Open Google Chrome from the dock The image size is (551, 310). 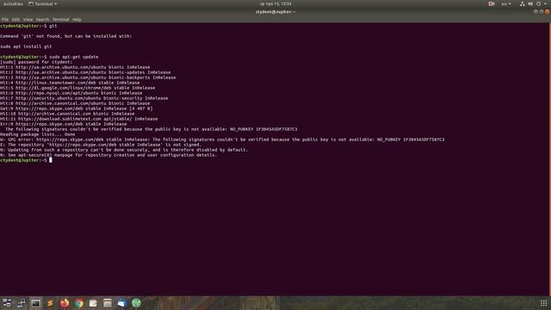[x=79, y=303]
